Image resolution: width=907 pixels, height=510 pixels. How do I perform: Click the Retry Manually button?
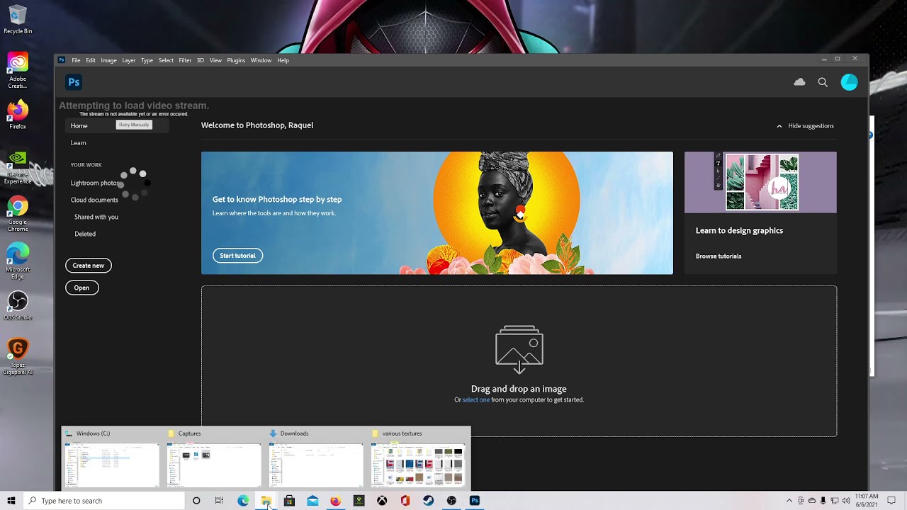click(x=134, y=125)
